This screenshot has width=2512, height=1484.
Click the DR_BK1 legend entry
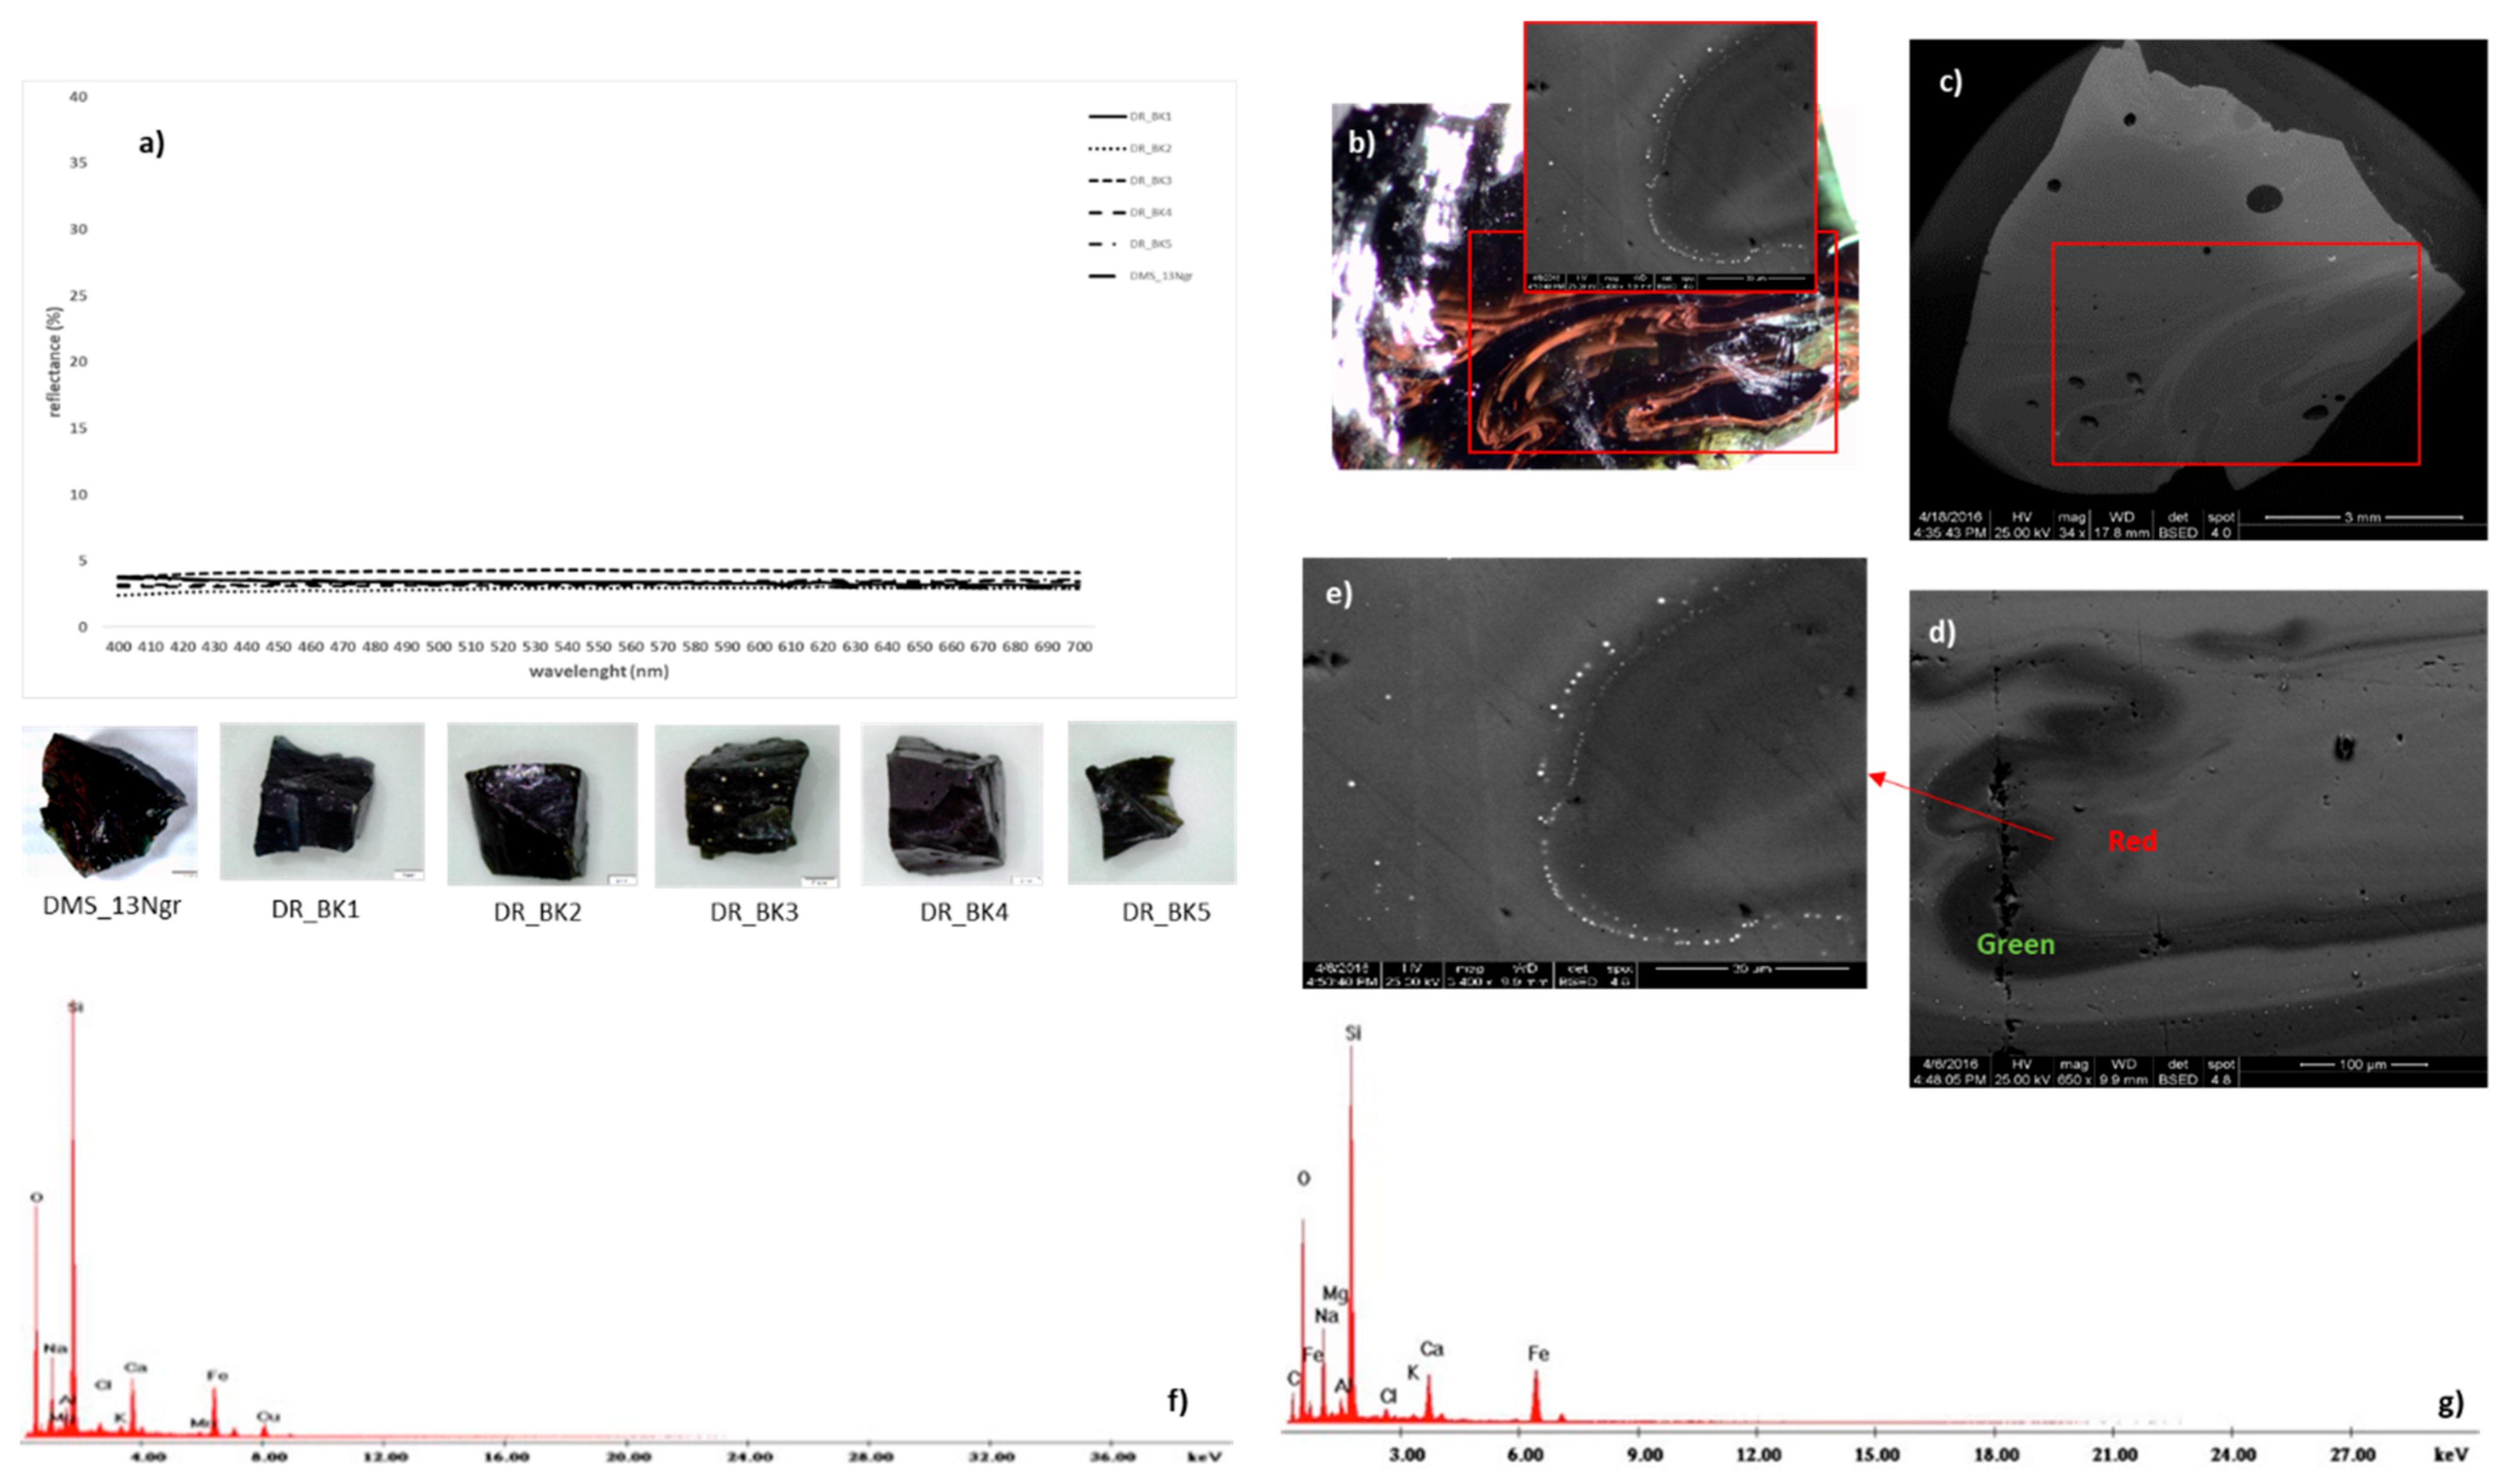click(x=1150, y=117)
